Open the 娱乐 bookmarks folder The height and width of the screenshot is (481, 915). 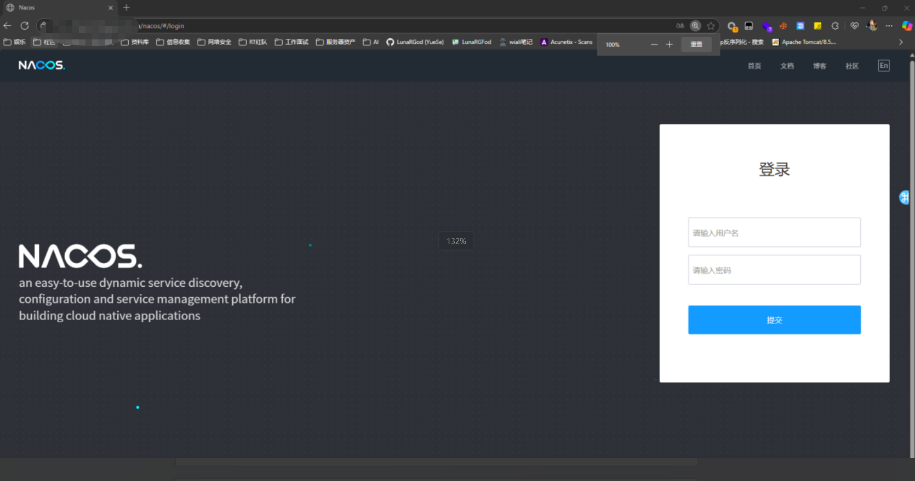tap(15, 42)
